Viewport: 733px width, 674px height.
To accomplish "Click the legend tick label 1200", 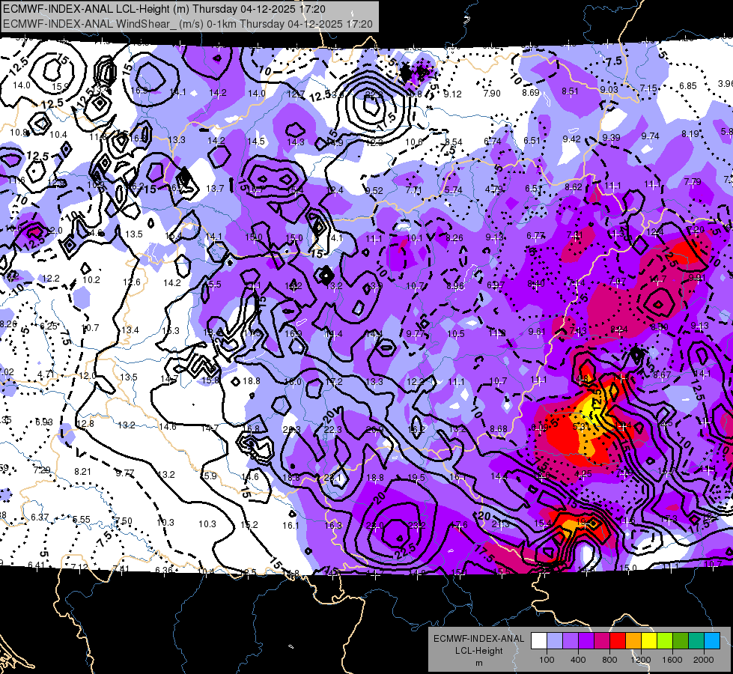I will pos(640,660).
